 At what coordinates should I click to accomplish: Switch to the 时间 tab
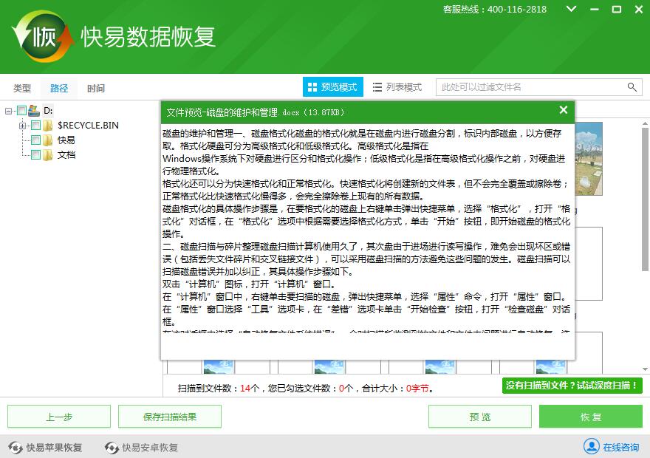pyautogui.click(x=96, y=88)
